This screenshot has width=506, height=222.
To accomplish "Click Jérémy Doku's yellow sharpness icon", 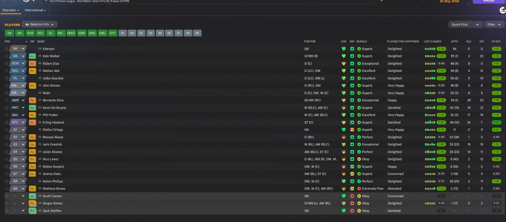I will pos(352,174).
